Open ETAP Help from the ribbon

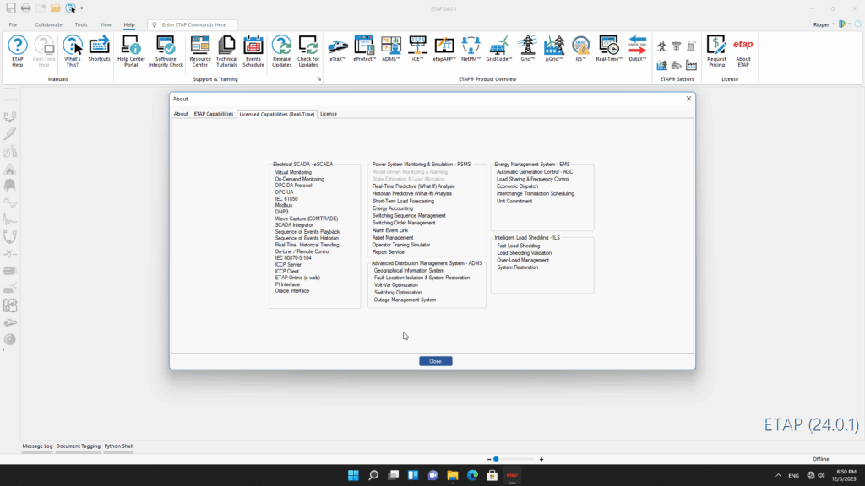tap(18, 51)
